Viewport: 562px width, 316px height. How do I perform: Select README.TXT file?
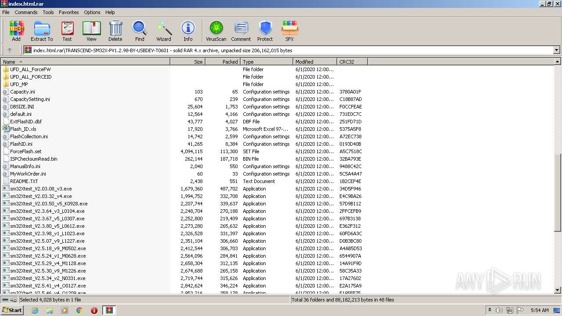click(24, 181)
